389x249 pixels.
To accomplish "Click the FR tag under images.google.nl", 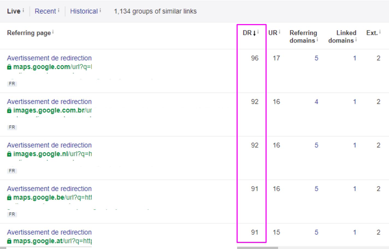I will click(12, 171).
